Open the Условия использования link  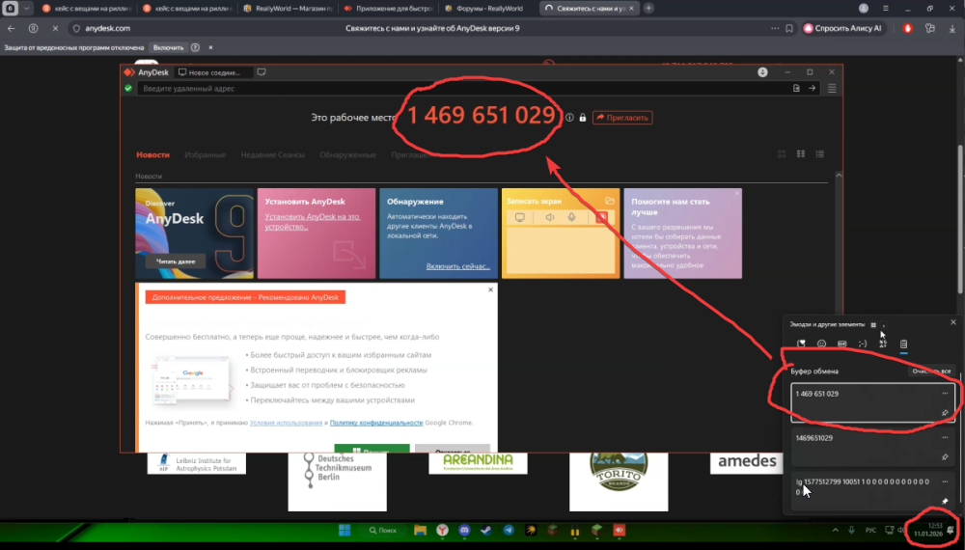(x=286, y=423)
